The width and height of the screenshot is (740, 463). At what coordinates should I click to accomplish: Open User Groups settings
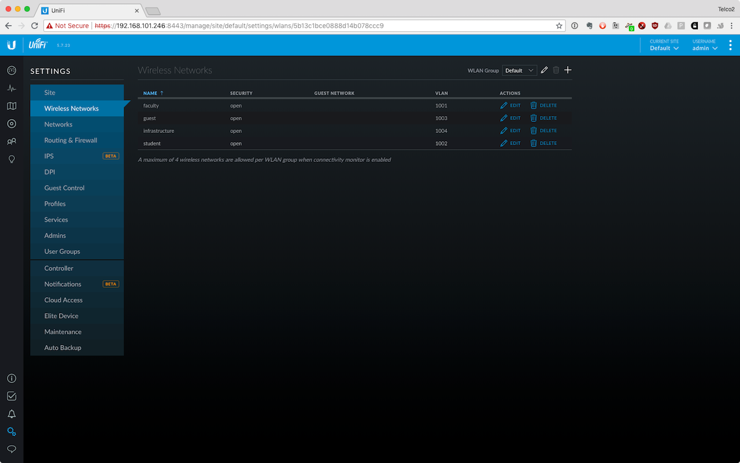(77, 251)
